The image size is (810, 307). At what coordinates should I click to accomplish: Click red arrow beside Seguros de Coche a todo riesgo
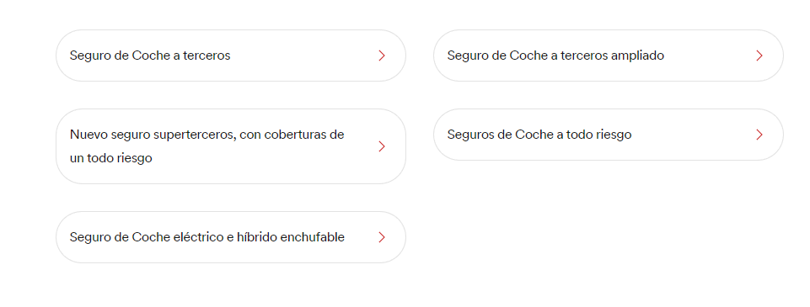tap(759, 135)
